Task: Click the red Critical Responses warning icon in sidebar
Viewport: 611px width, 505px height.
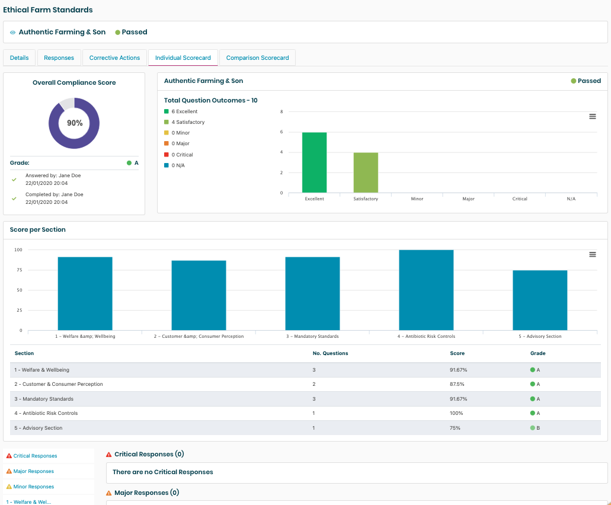Action: coord(9,456)
